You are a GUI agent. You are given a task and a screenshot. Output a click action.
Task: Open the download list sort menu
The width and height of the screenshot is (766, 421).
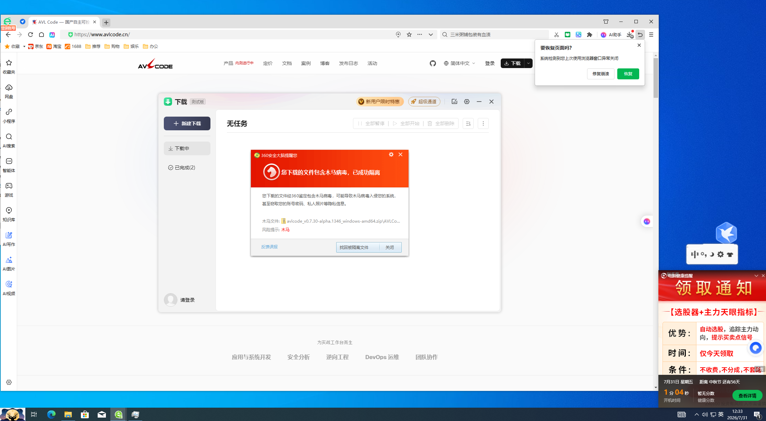tap(468, 123)
